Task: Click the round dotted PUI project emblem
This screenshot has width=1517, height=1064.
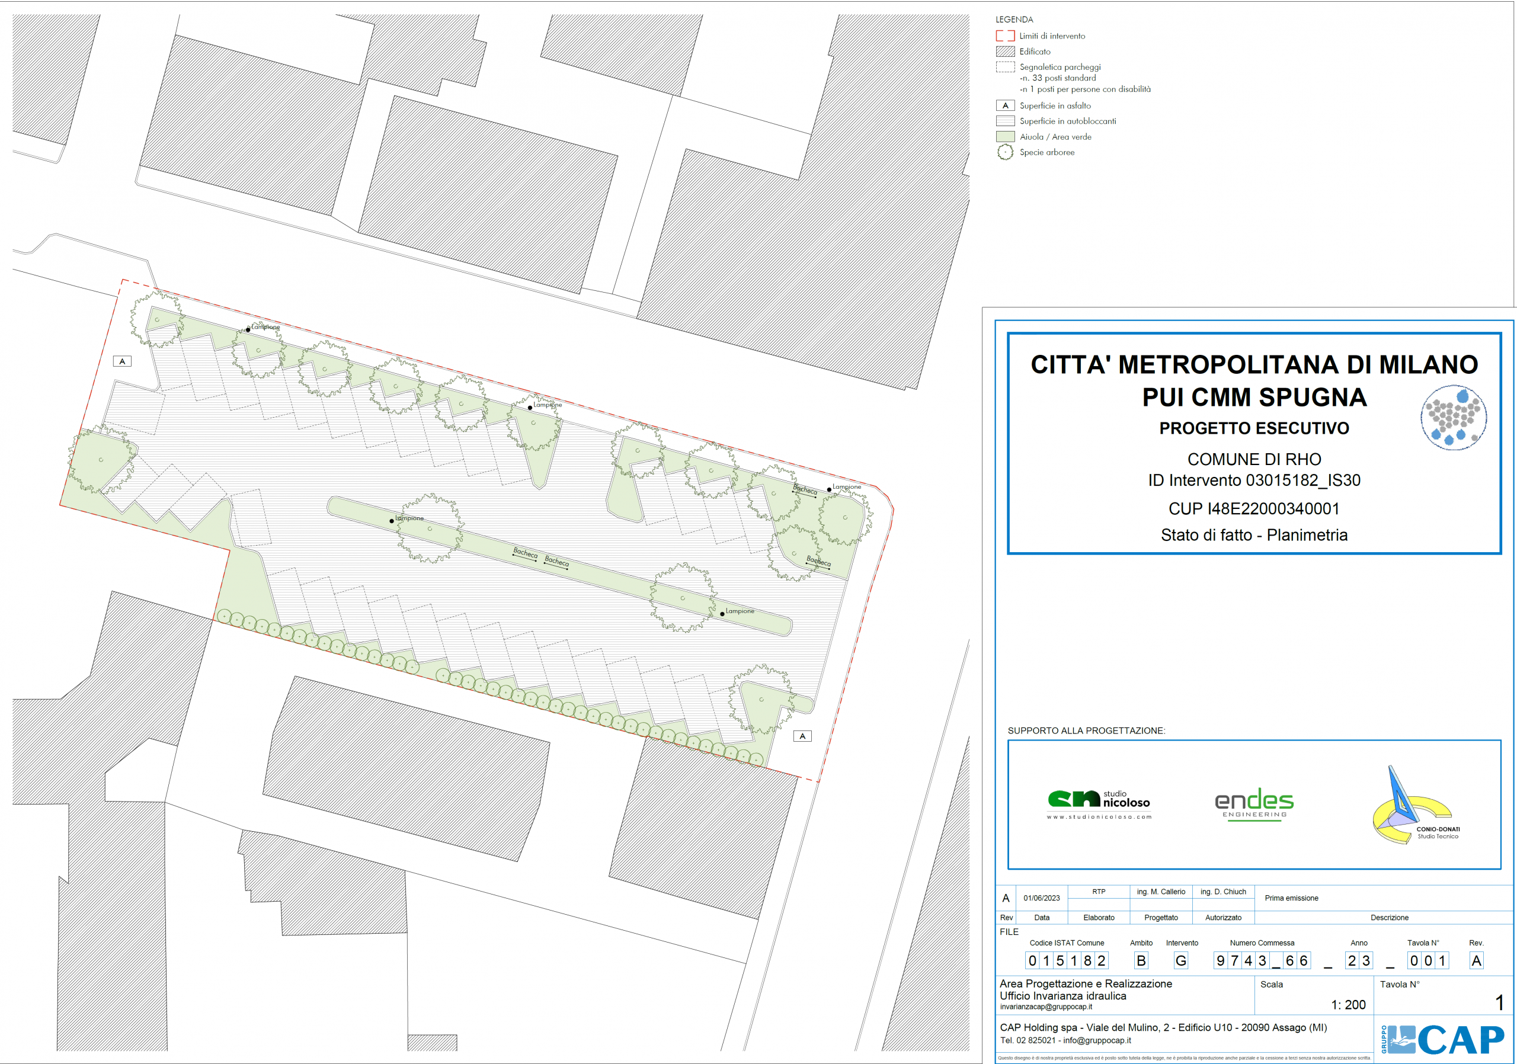Action: 1454,418
